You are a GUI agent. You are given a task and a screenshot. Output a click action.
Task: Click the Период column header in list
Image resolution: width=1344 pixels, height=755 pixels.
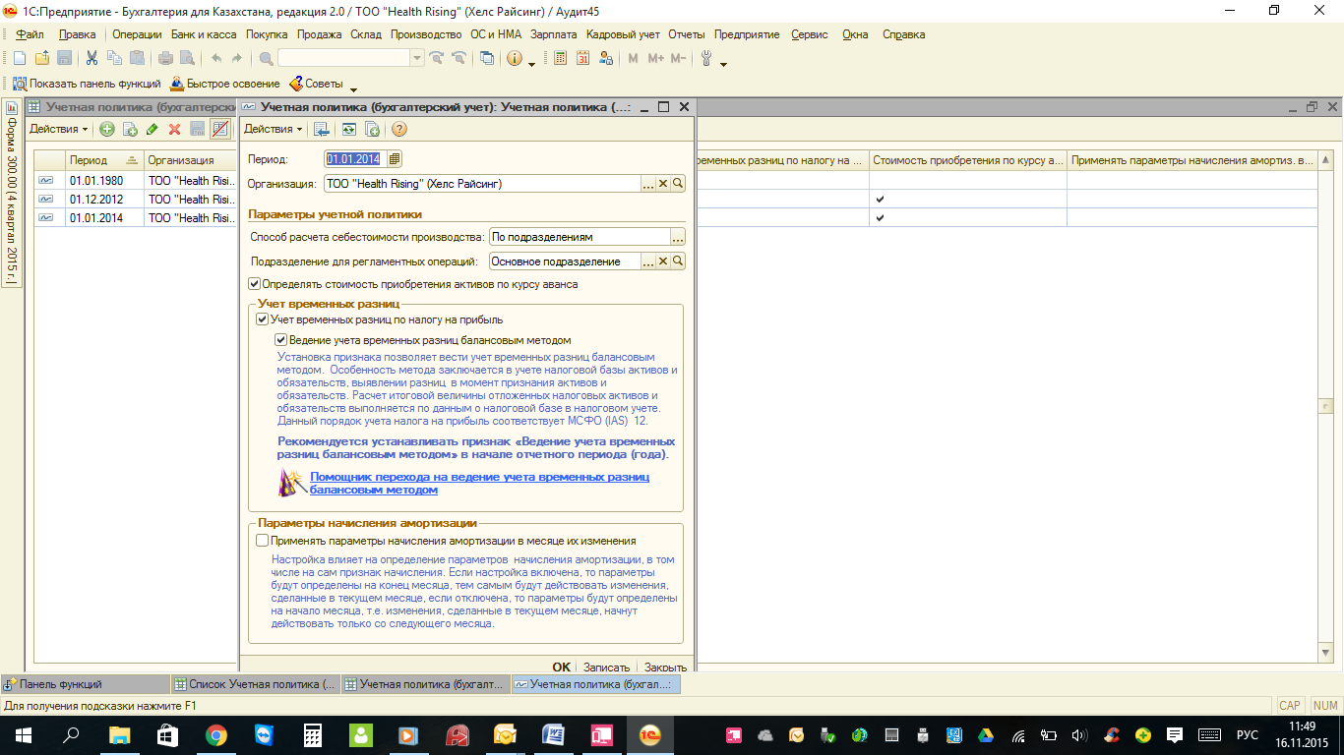pos(104,159)
